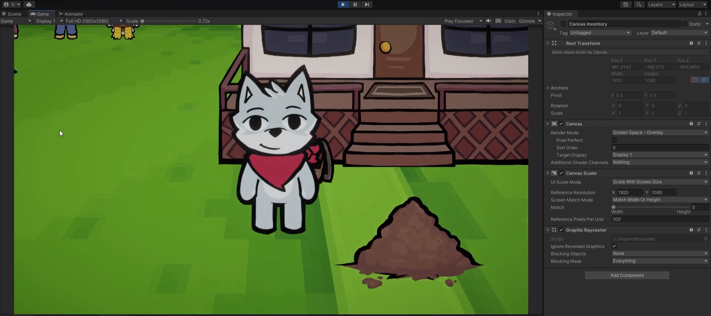Open the UI Scale Mode dropdown
The width and height of the screenshot is (711, 316).
click(660, 182)
